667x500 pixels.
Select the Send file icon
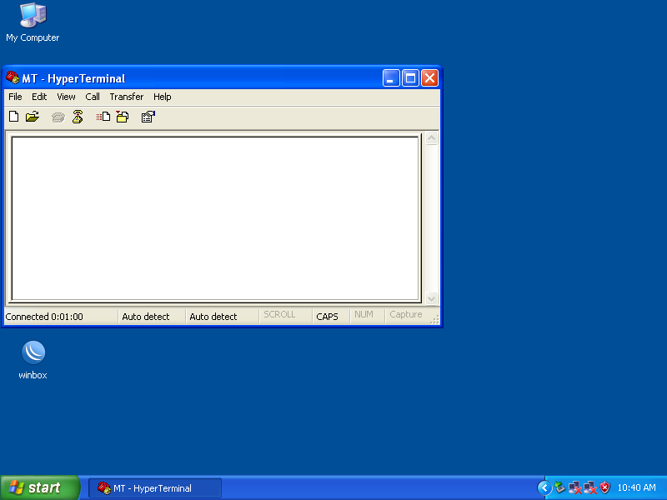tap(102, 117)
